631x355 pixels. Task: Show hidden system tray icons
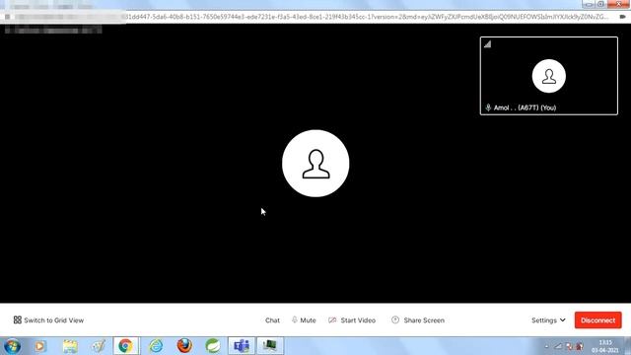(x=546, y=346)
